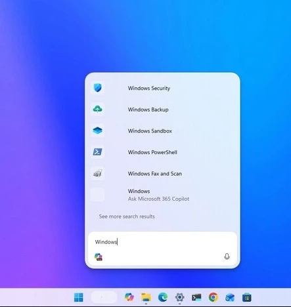Open Copilot from the taskbar
This screenshot has height=307, width=291.
click(x=129, y=297)
